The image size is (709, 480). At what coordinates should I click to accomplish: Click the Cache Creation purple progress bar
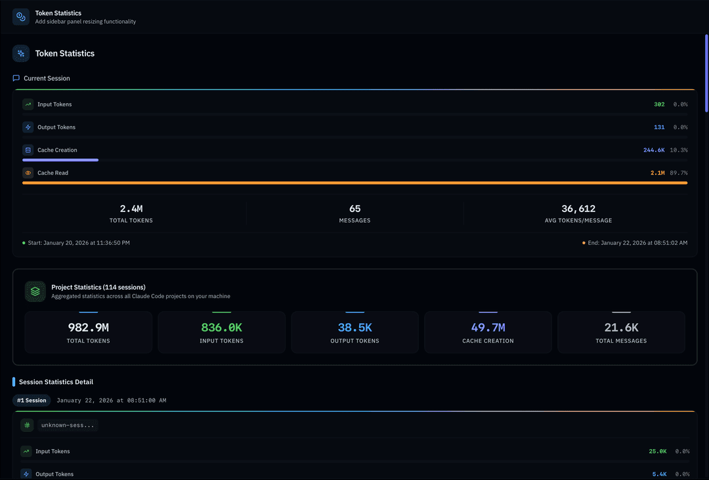[x=60, y=160]
